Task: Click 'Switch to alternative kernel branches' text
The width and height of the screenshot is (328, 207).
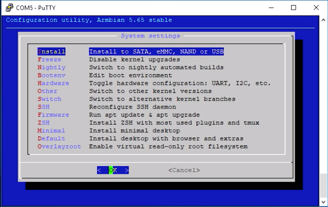Action: tap(162, 99)
